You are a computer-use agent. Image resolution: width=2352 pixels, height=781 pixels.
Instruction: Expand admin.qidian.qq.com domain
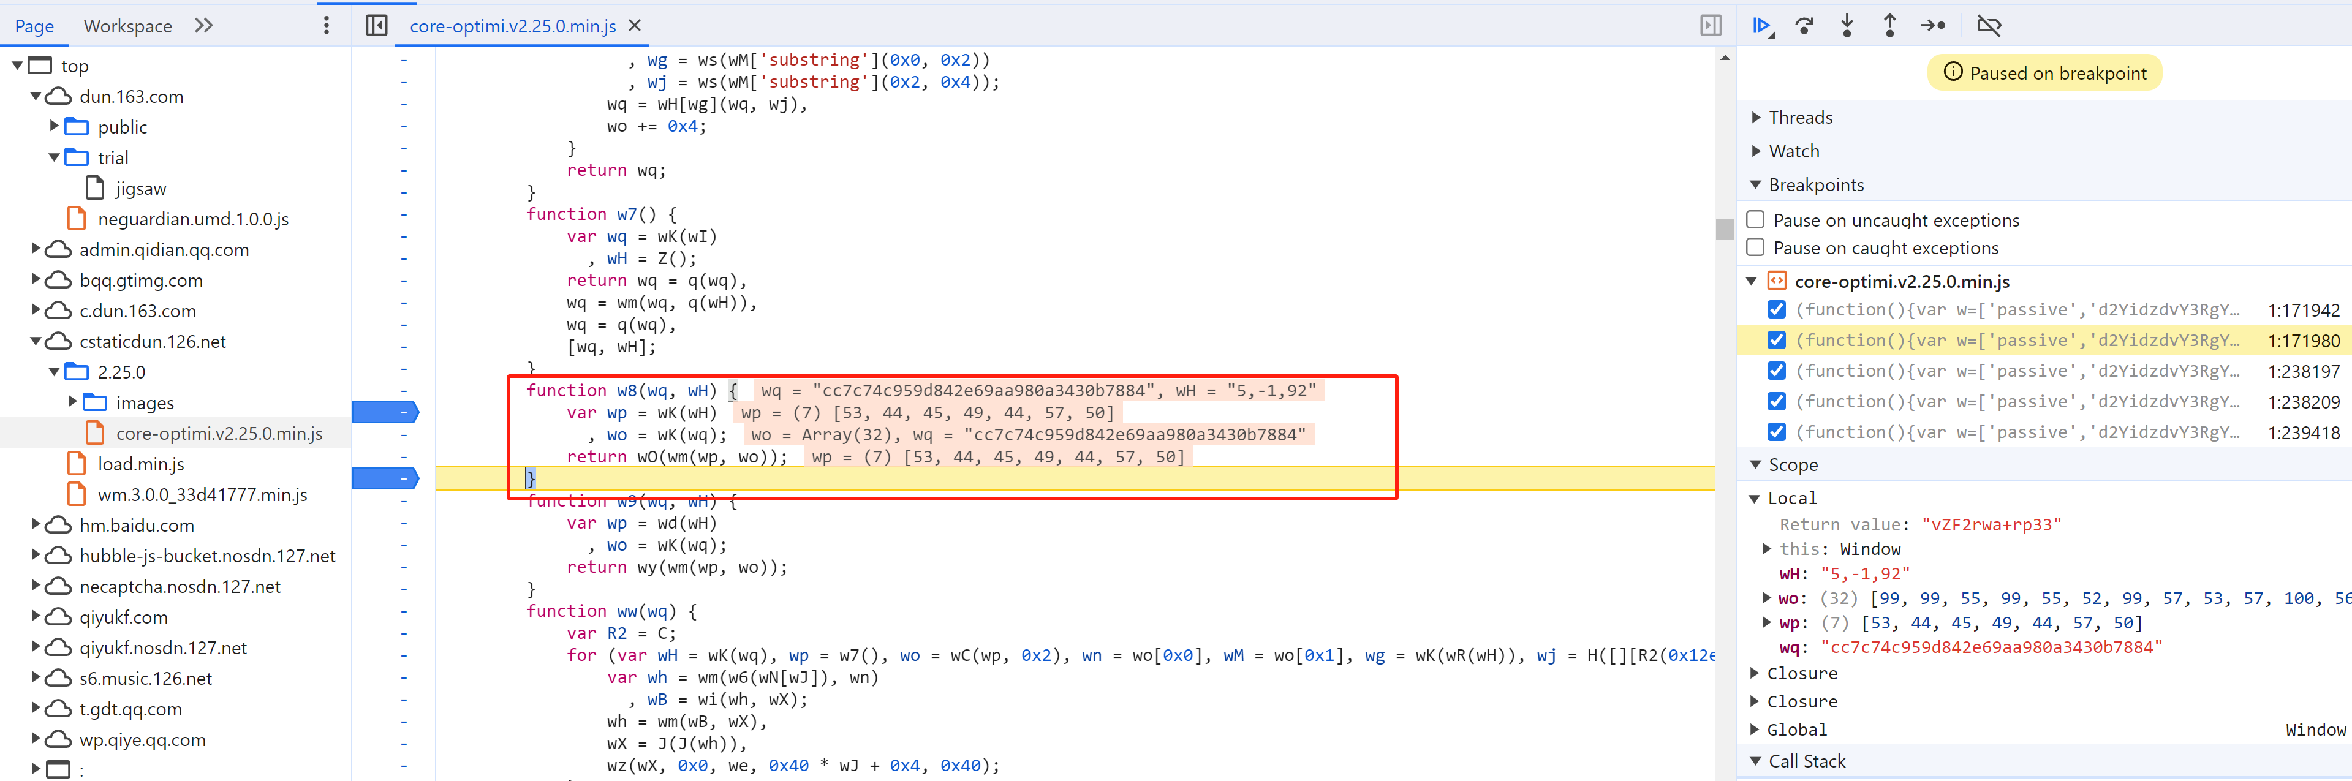(x=36, y=248)
